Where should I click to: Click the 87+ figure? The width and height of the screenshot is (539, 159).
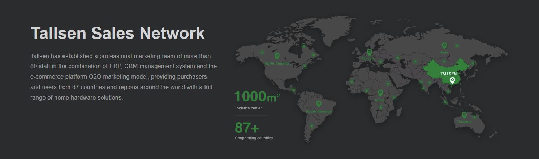pyautogui.click(x=247, y=128)
